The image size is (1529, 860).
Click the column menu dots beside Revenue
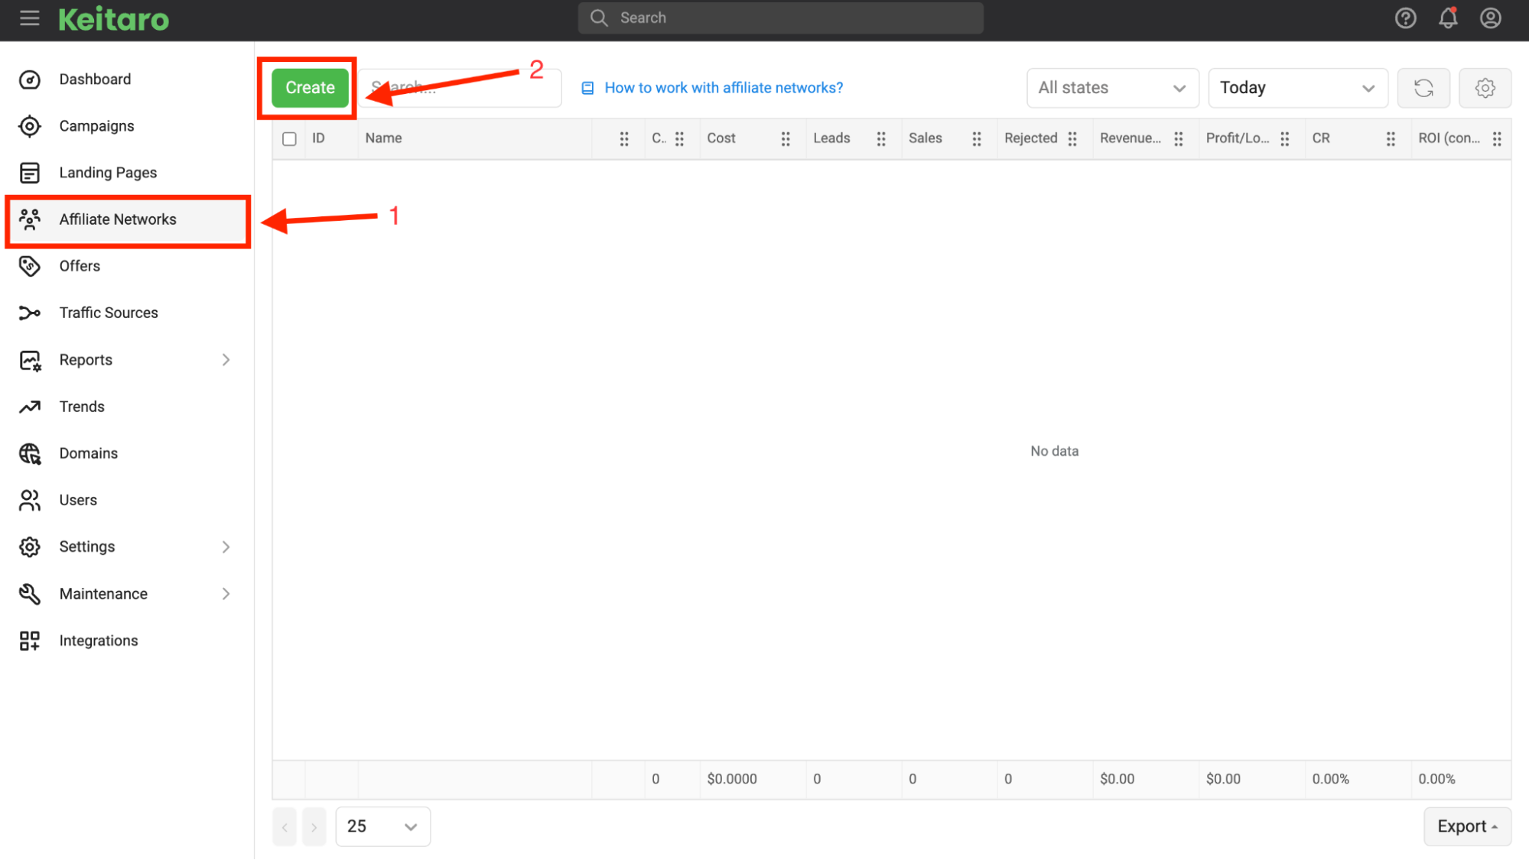click(x=1179, y=138)
